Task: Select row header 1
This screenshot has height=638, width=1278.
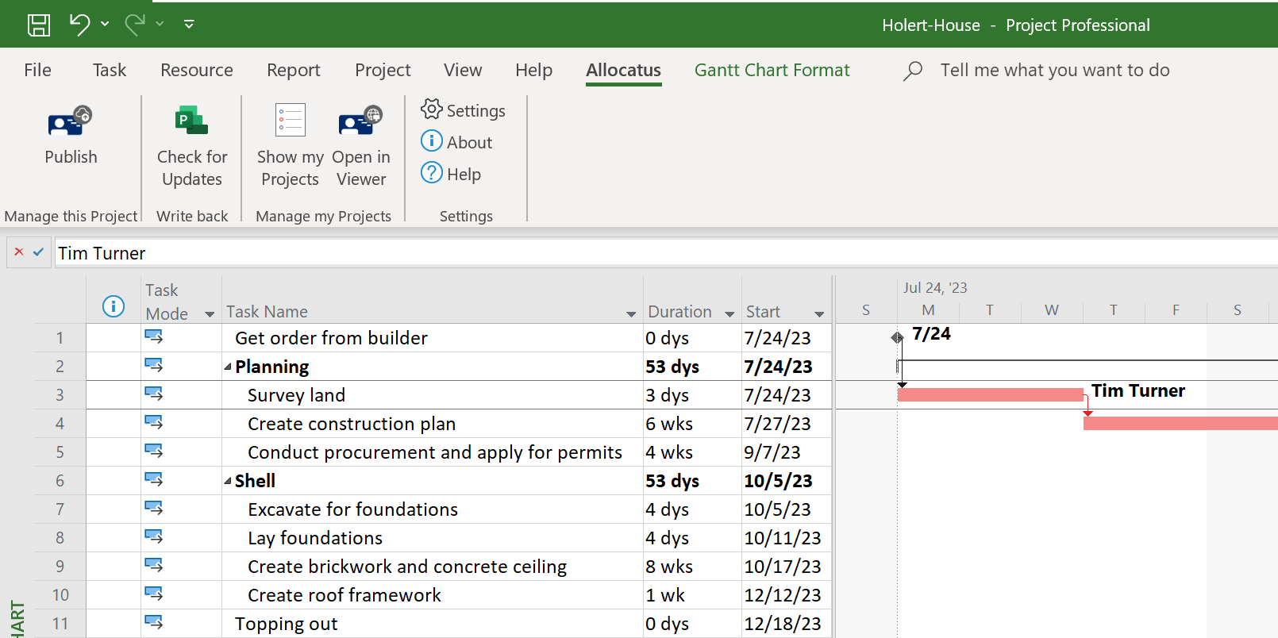Action: pyautogui.click(x=60, y=338)
